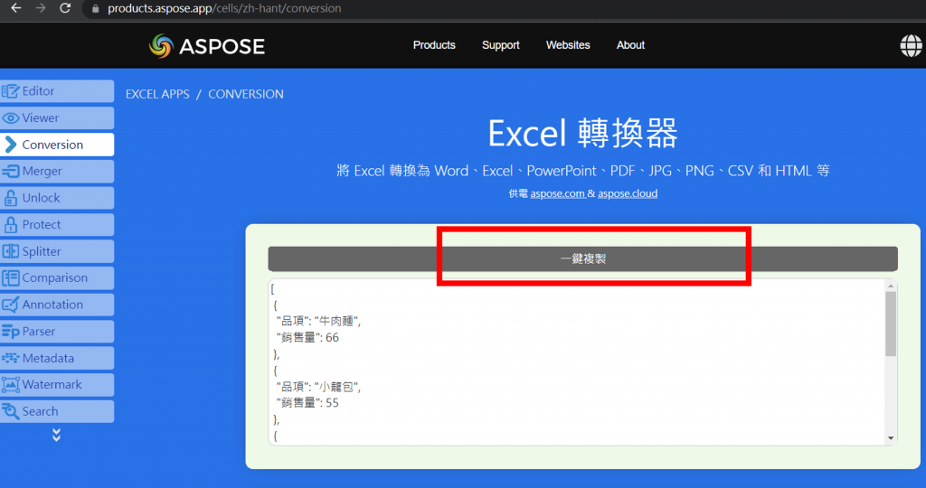Open the Support menu
Screen dimensions: 926x488
click(500, 45)
